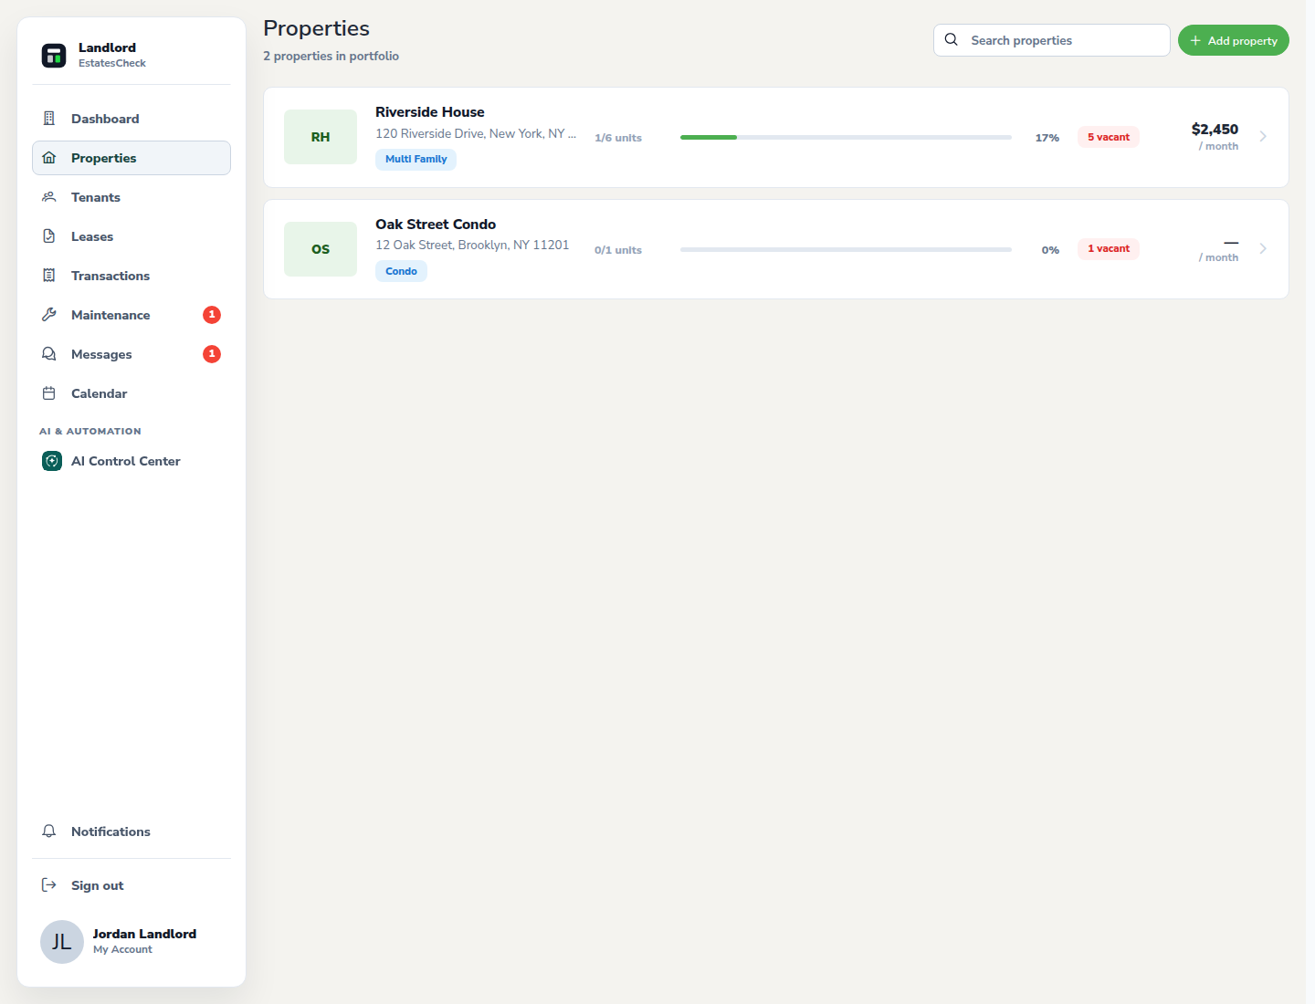This screenshot has height=1004, width=1315.
Task: Click the Dashboard building icon
Action: [x=49, y=119]
